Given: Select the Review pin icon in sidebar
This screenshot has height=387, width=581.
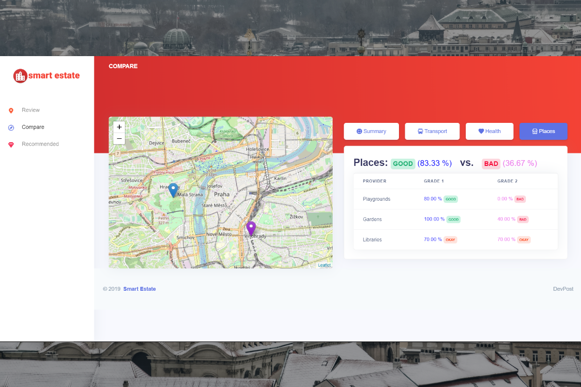Looking at the screenshot, I should tap(11, 110).
